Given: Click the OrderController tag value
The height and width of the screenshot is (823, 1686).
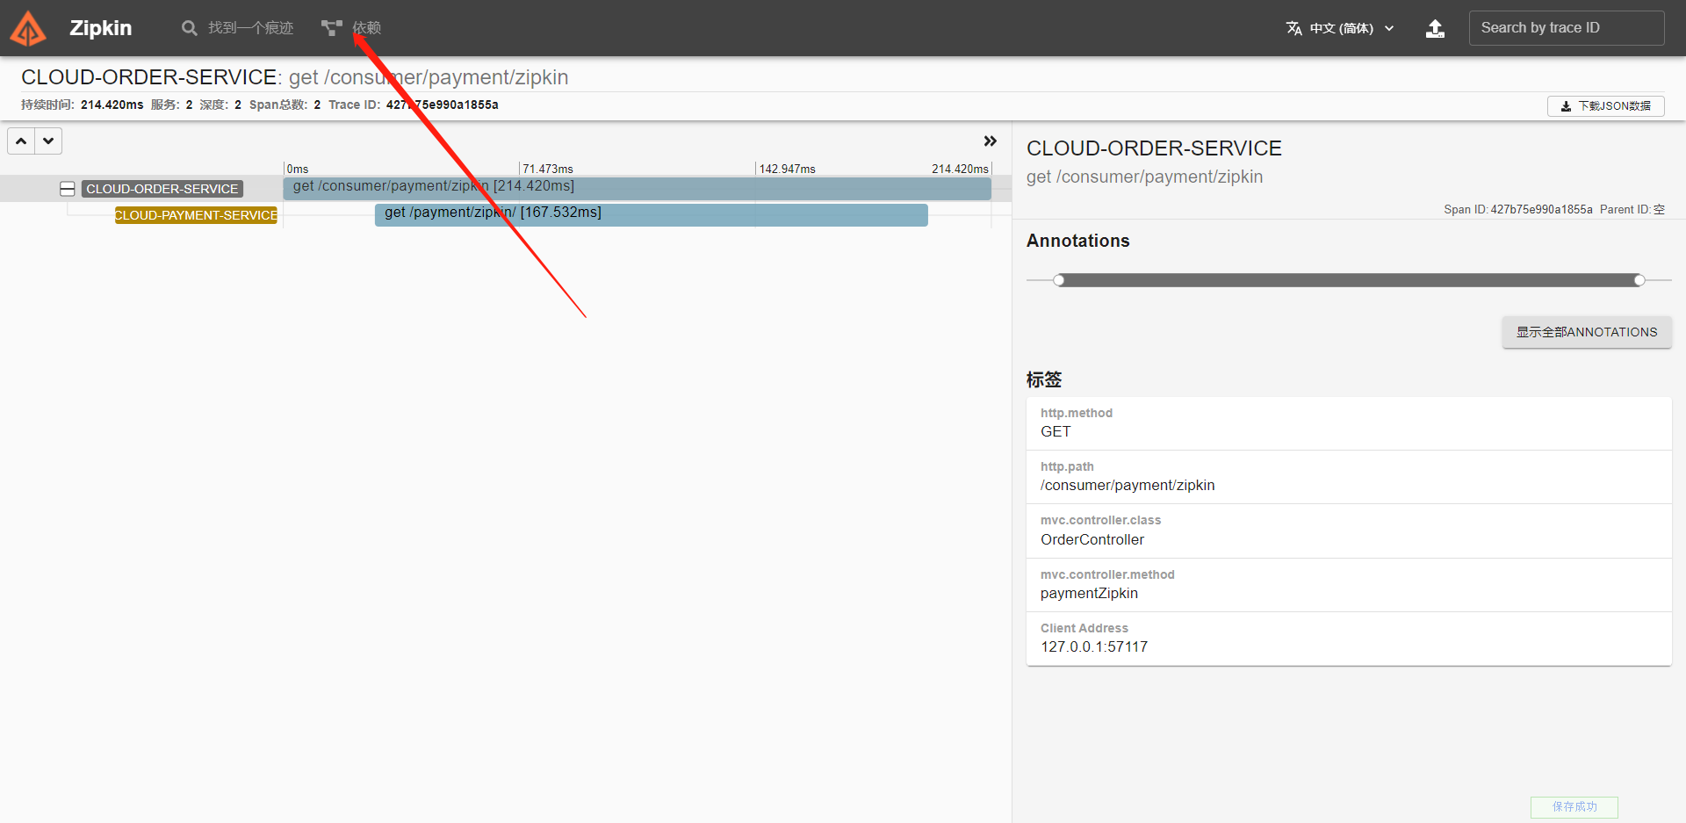Looking at the screenshot, I should pyautogui.click(x=1092, y=540).
